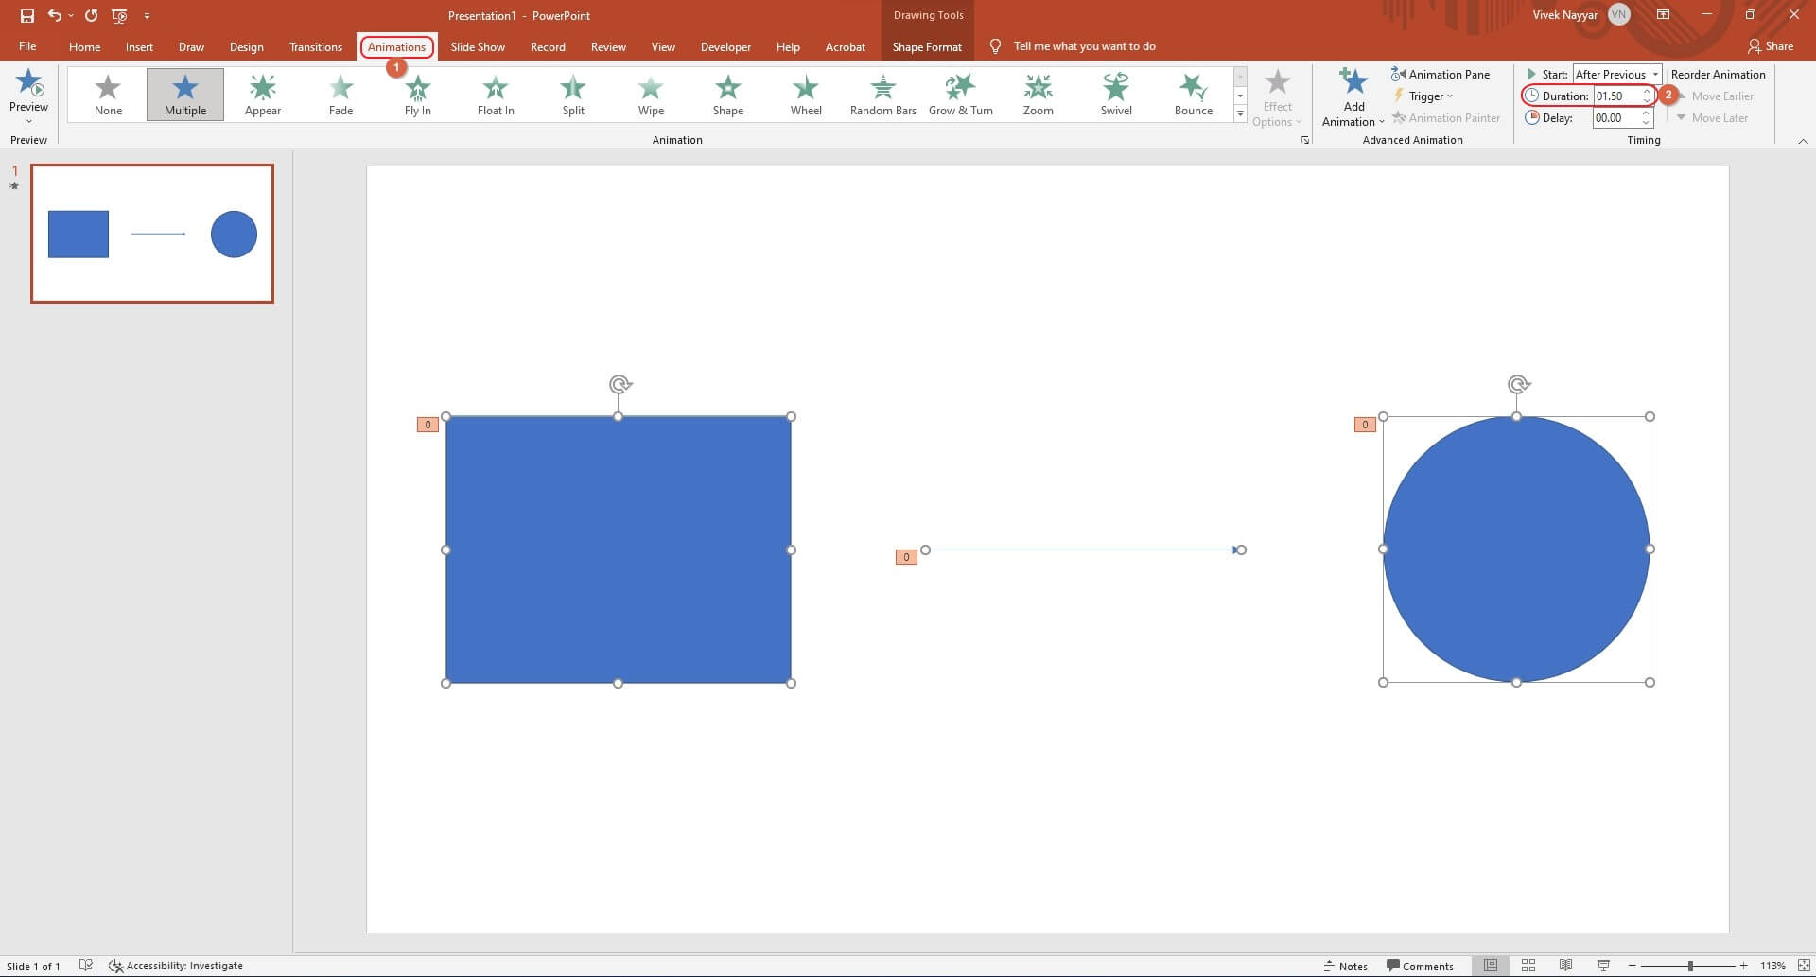Image resolution: width=1816 pixels, height=977 pixels.
Task: Click Add Animation button
Action: pos(1353,98)
